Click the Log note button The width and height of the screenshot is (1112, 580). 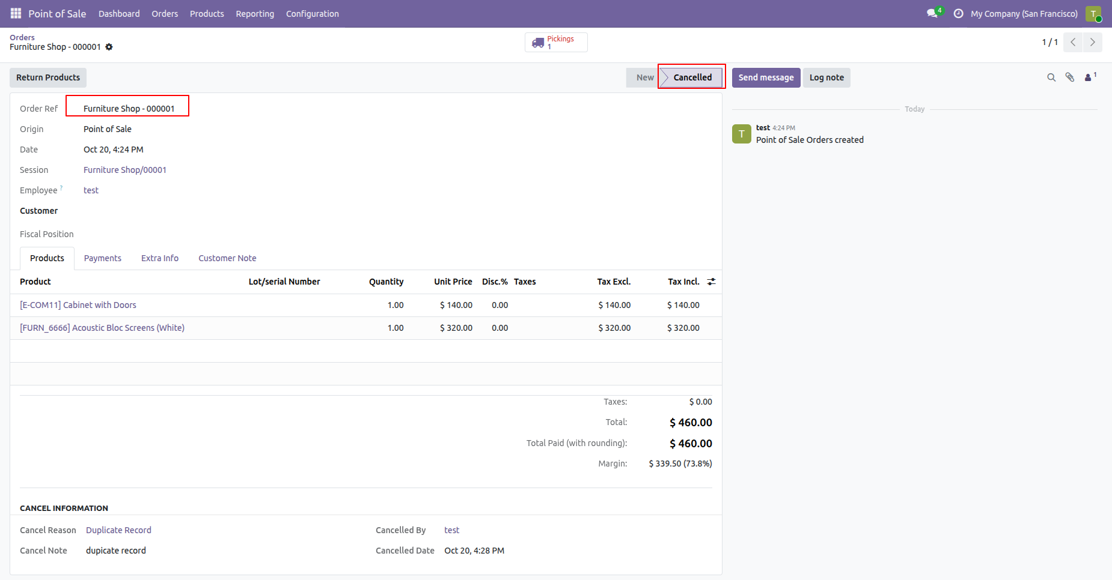point(826,77)
